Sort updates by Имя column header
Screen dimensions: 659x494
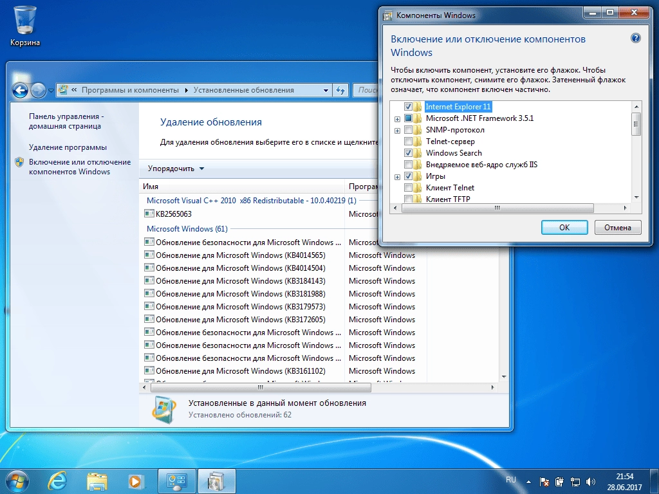[242, 187]
